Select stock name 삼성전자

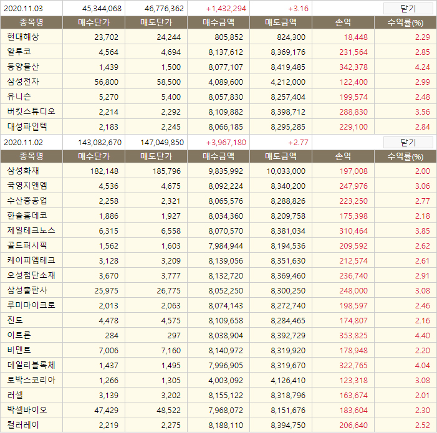click(x=23, y=82)
